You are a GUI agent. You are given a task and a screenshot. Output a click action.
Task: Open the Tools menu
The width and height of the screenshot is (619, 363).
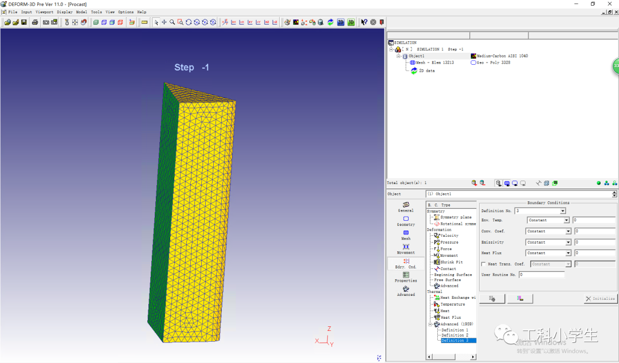(x=96, y=12)
